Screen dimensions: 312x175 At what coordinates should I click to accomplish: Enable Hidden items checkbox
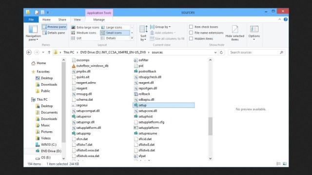[x=191, y=38]
